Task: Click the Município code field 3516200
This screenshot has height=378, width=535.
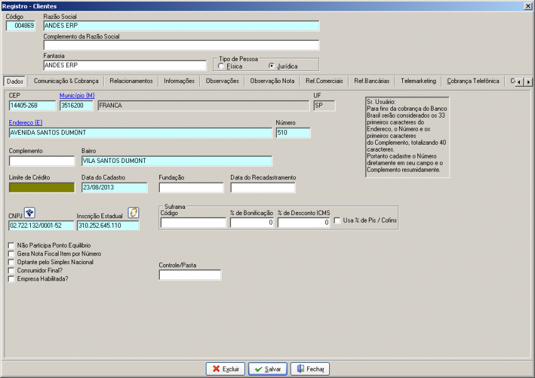Action: pos(76,106)
